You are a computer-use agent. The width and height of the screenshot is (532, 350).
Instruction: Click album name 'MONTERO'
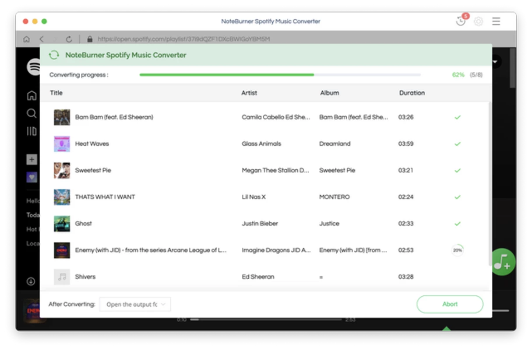click(x=335, y=197)
